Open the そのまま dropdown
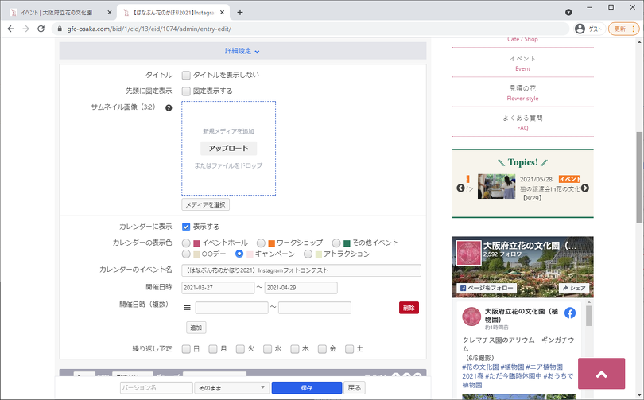The height and width of the screenshot is (400, 644). click(x=231, y=387)
